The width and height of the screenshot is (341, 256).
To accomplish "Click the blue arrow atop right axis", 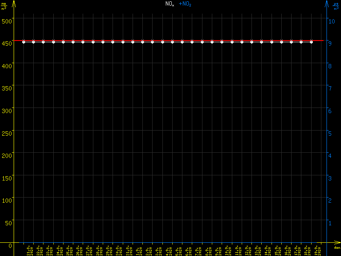I will (327, 3).
